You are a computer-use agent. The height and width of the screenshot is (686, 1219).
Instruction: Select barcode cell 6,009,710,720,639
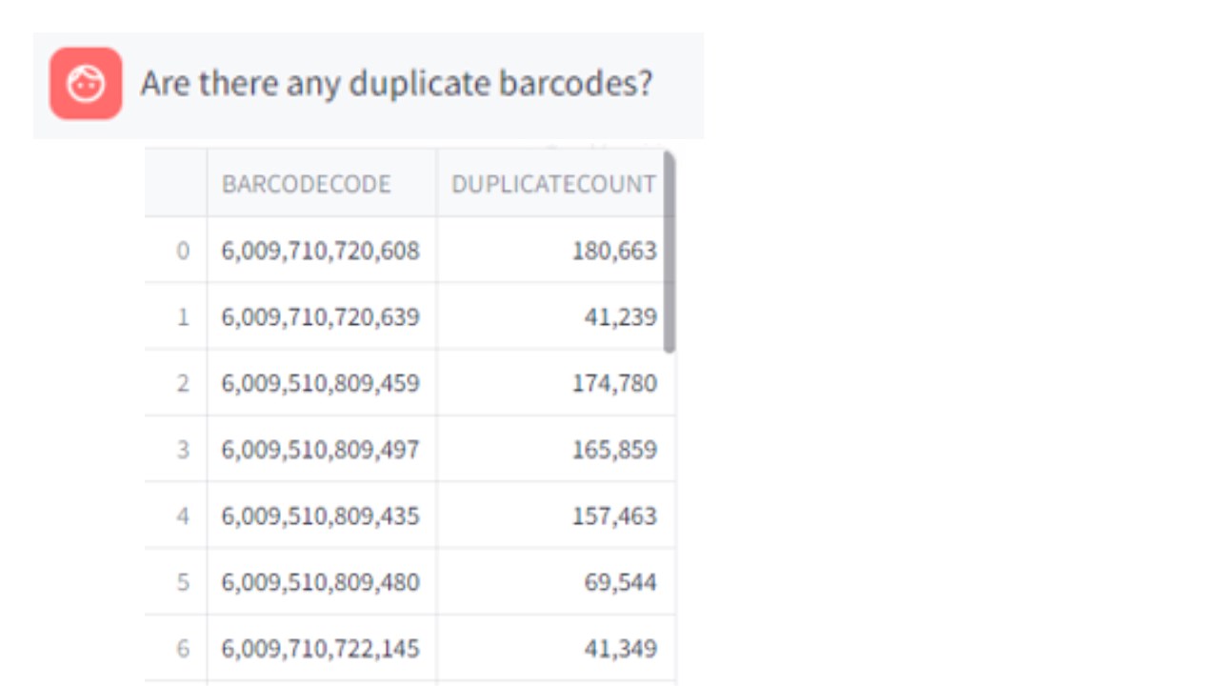(321, 316)
